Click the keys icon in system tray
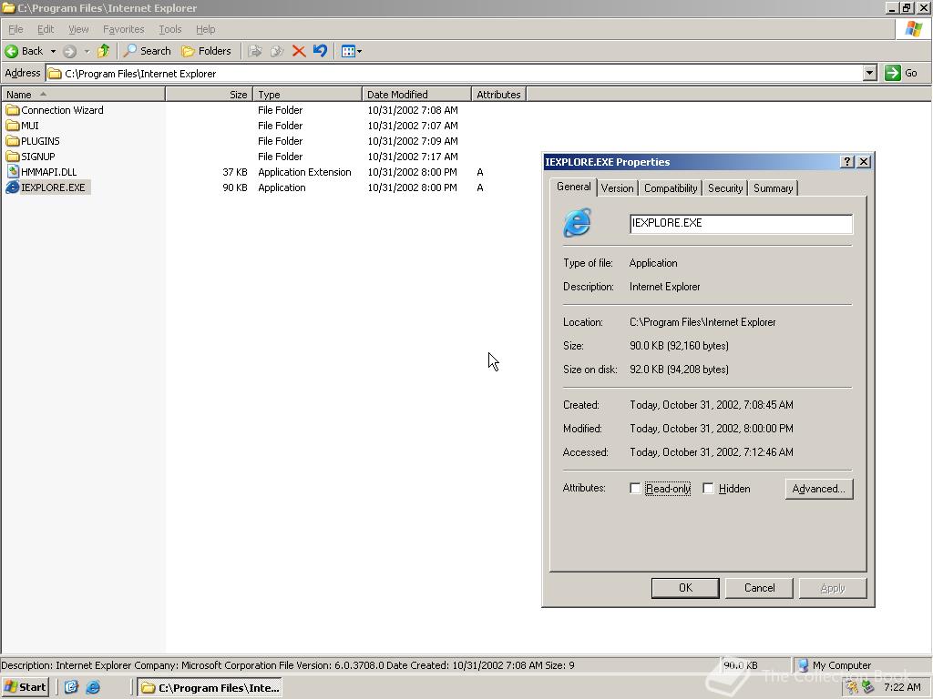 [853, 688]
